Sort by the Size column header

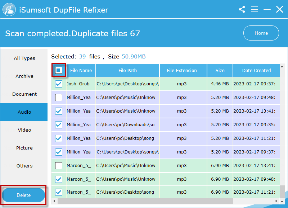click(220, 70)
